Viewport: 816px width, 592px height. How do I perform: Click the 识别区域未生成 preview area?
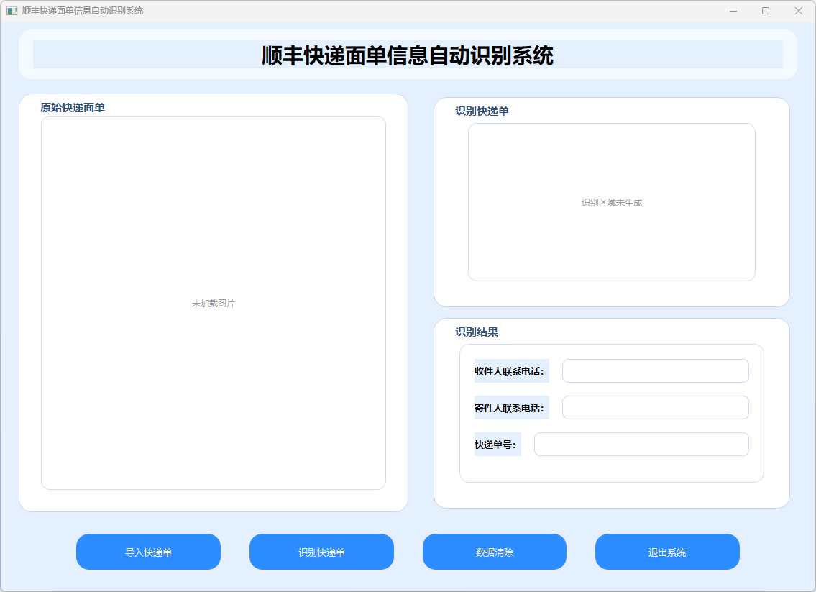click(612, 202)
